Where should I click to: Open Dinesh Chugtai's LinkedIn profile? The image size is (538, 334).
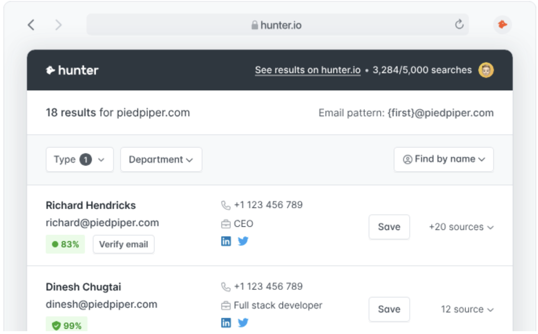[226, 322]
